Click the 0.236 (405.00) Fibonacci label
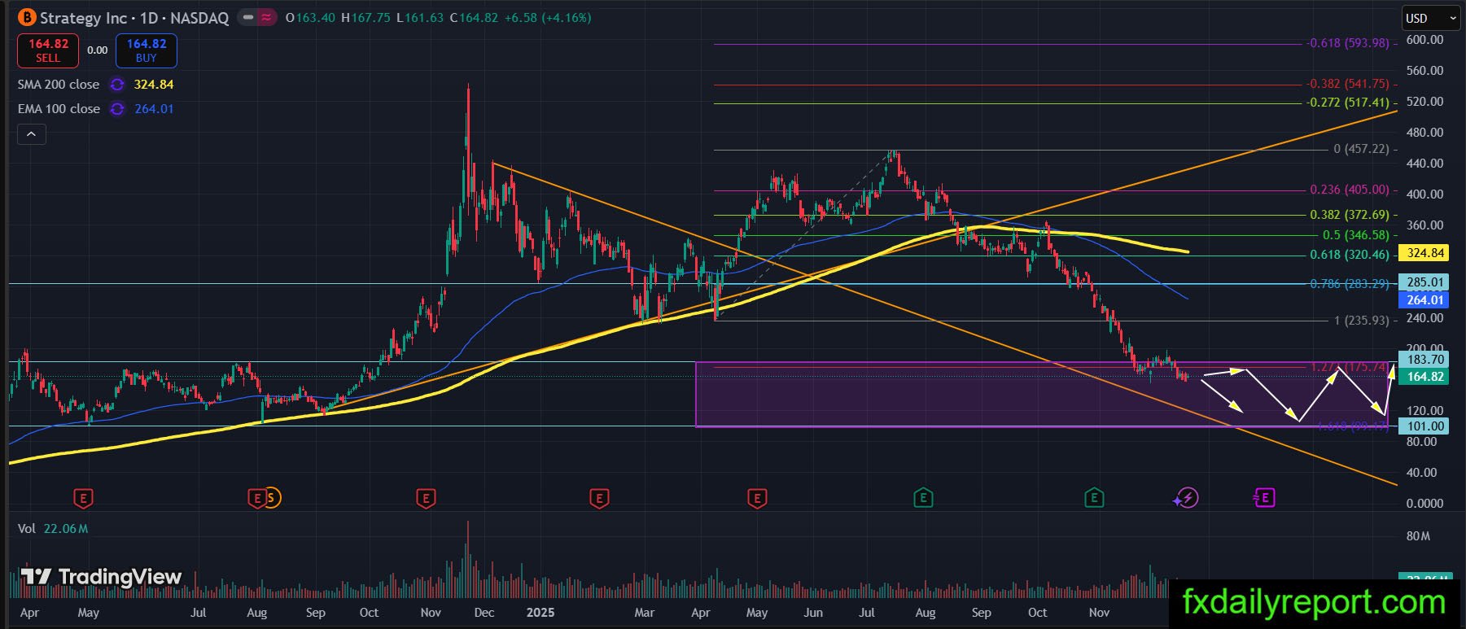1466x629 pixels. (x=1350, y=190)
